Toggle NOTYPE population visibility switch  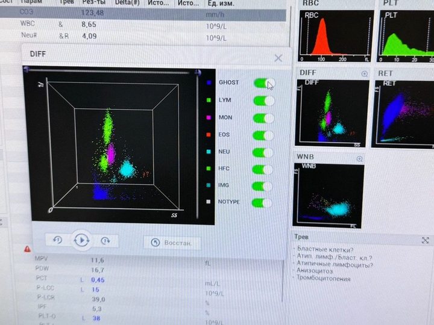[262, 203]
